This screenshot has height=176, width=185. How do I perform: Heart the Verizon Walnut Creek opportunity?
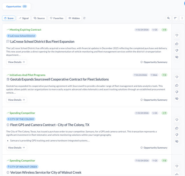click(x=177, y=166)
